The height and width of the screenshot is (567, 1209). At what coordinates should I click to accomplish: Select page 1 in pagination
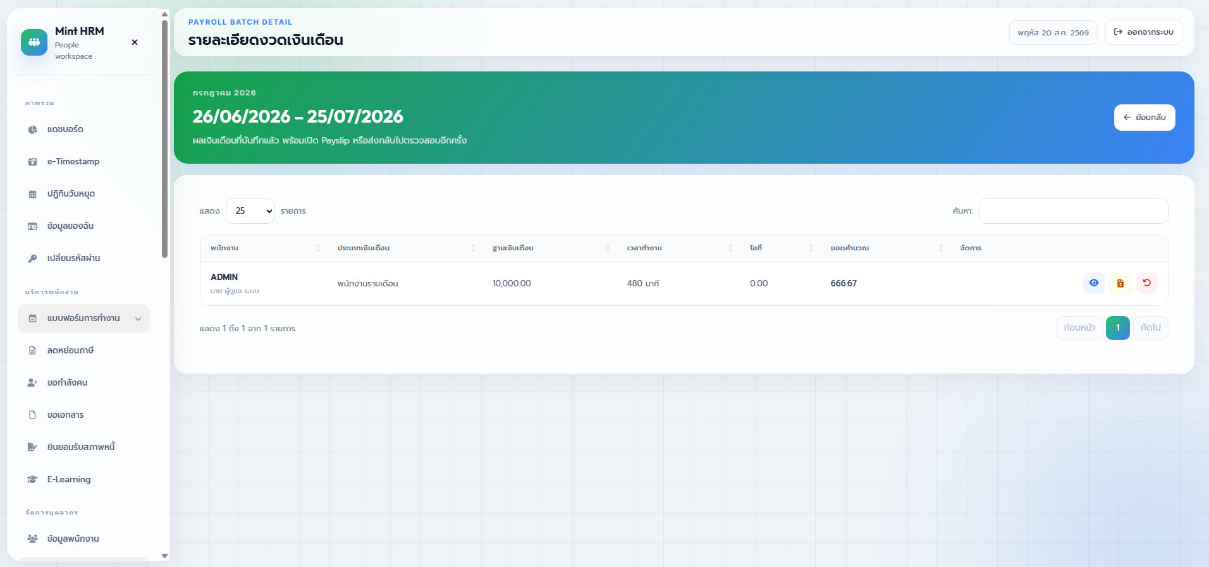pyautogui.click(x=1118, y=328)
